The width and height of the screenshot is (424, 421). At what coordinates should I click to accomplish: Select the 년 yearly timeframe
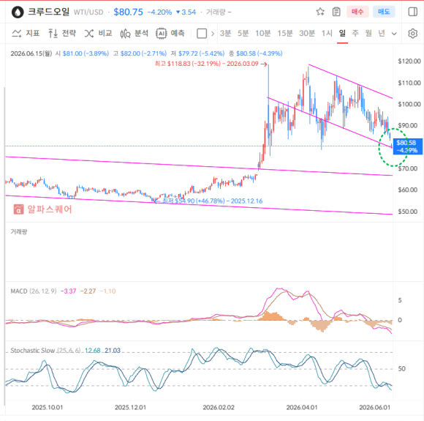[x=382, y=34]
